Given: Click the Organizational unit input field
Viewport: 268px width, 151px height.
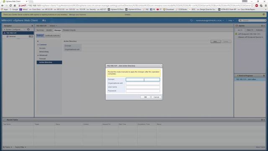Looking at the screenshot, I should (143, 83).
